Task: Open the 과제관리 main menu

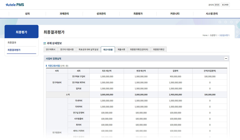Action: point(64,14)
